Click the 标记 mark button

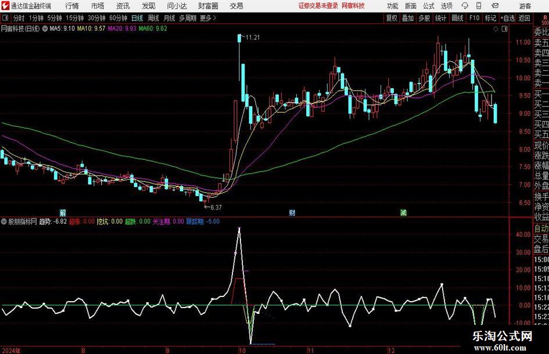coord(490,18)
